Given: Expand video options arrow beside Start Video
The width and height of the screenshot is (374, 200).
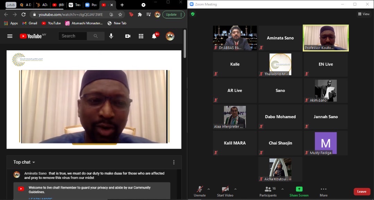Looking at the screenshot, I should click(x=235, y=189).
